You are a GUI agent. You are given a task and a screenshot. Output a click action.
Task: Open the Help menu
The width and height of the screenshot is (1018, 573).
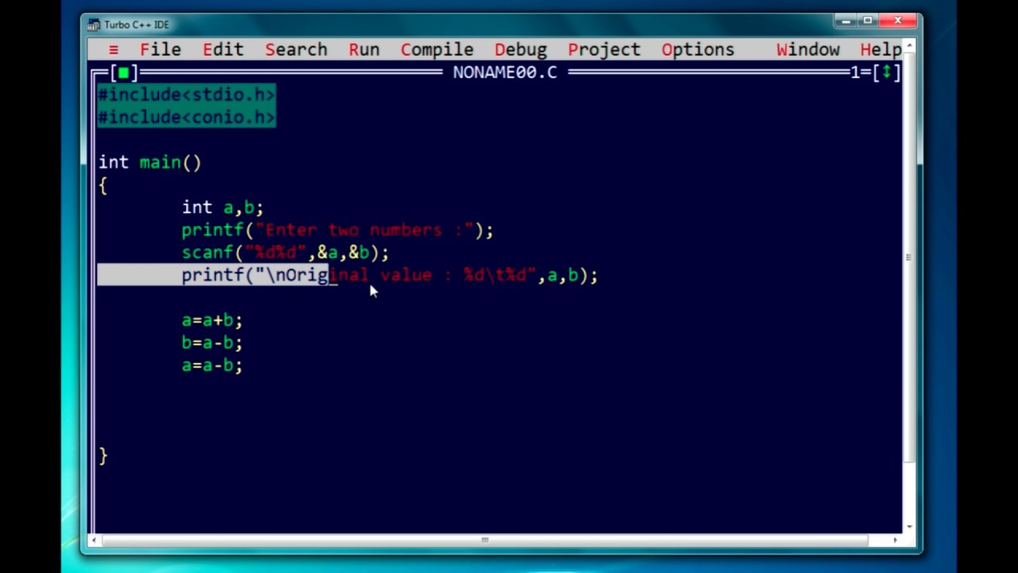[x=880, y=49]
